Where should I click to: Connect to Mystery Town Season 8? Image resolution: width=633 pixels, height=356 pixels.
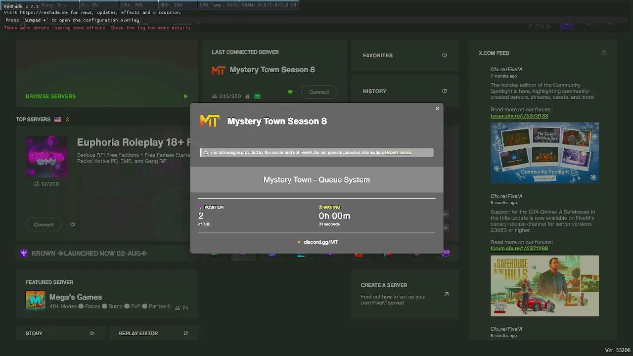click(319, 92)
